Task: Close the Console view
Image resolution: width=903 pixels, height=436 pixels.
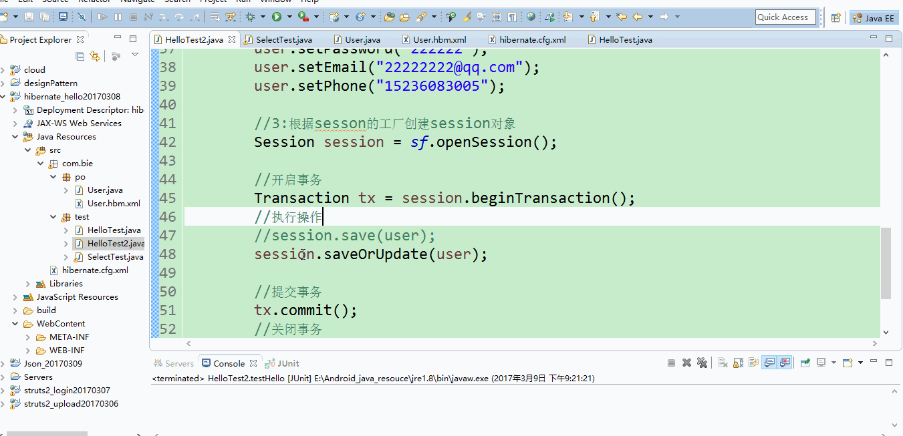Action: point(253,363)
